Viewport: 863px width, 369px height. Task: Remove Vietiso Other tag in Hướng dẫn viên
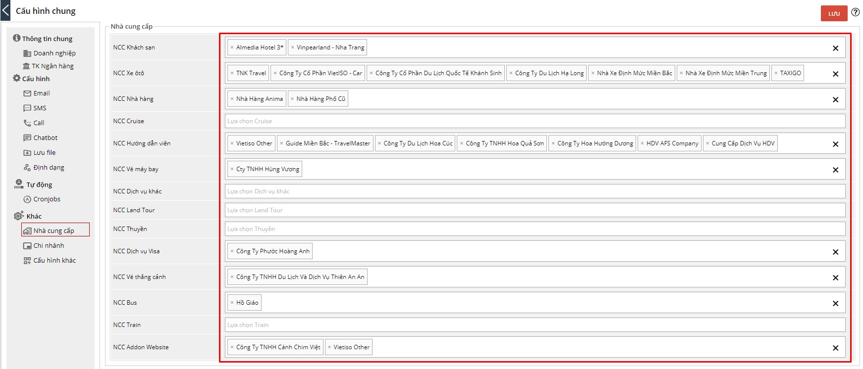click(x=232, y=143)
